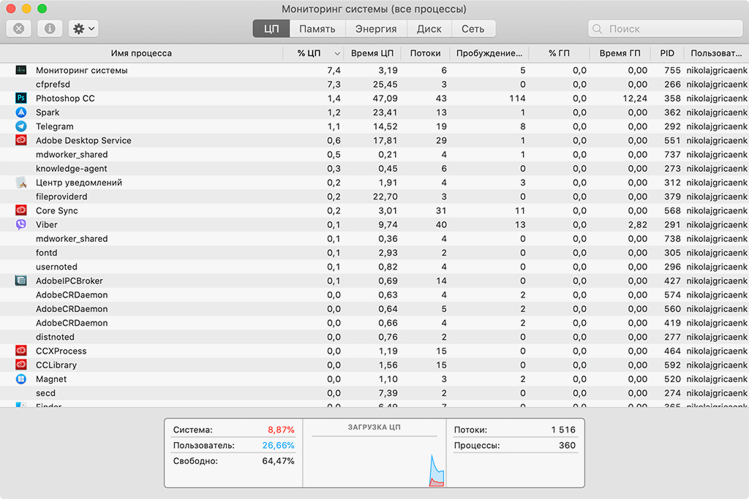749x499 pixels.
Task: Sort by Пользователь column header
Action: (x=716, y=53)
